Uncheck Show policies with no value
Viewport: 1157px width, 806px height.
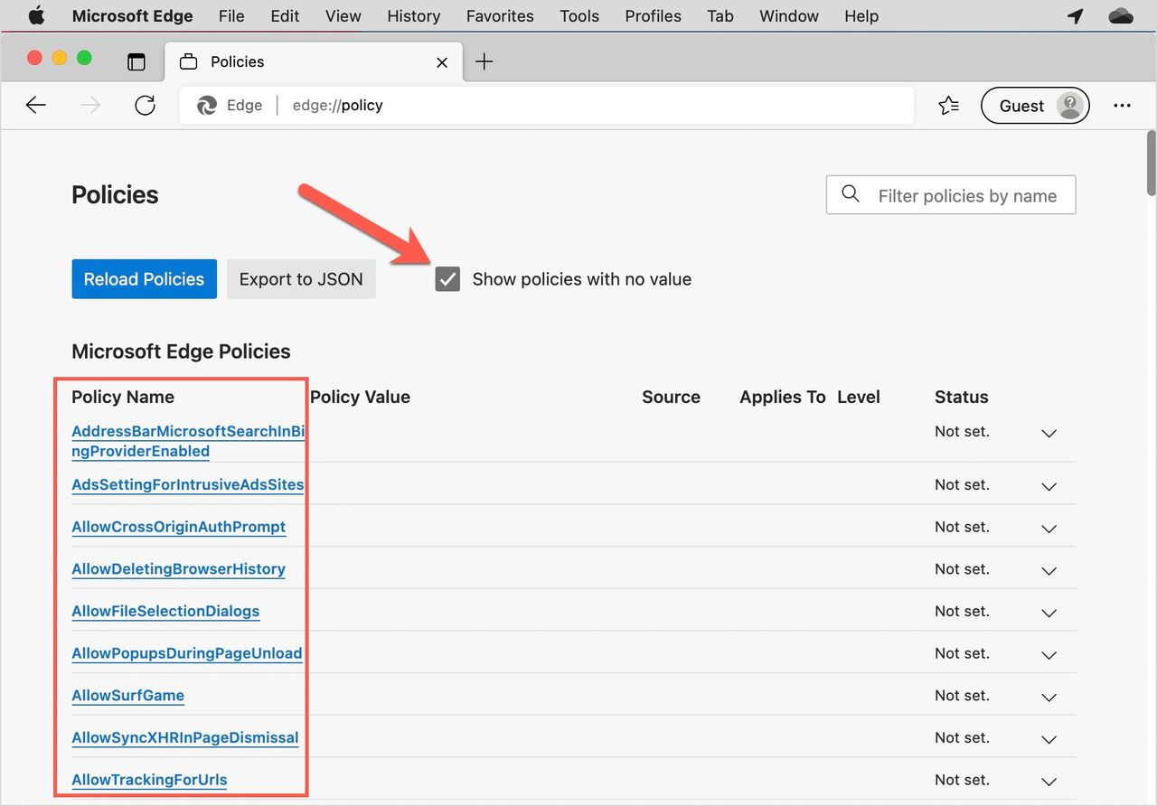(x=447, y=279)
